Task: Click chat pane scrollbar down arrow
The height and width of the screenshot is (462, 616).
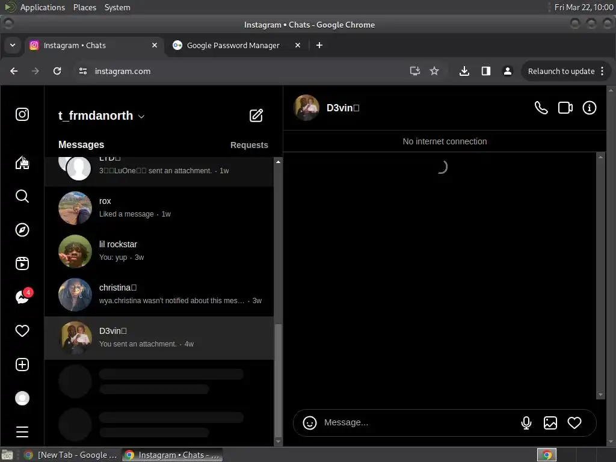Action: 600,395
